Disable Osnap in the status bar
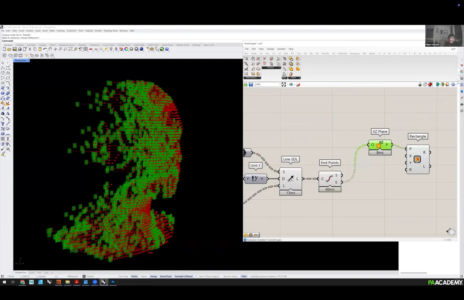Screen dimensions: 464x300 tap(153, 277)
